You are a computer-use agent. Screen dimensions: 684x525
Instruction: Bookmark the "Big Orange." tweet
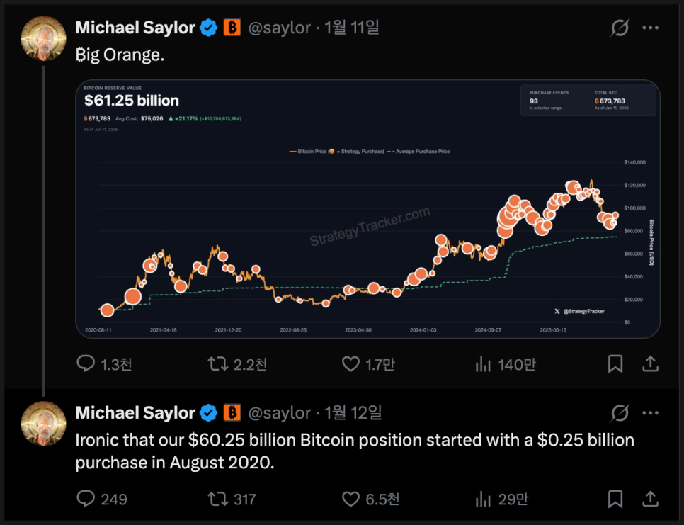click(x=615, y=364)
